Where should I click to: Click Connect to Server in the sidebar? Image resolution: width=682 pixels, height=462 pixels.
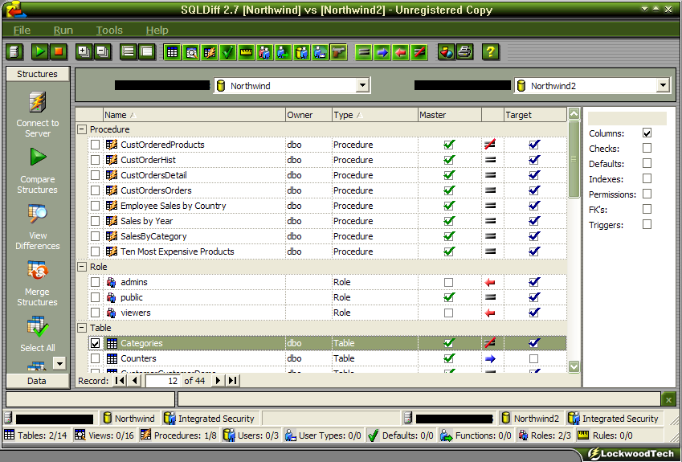pyautogui.click(x=38, y=114)
